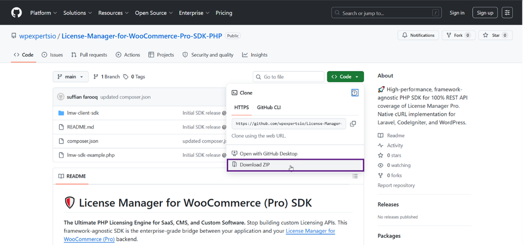Image resolution: width=523 pixels, height=245 pixels.
Task: Expand the Resources menu
Action: point(113,13)
